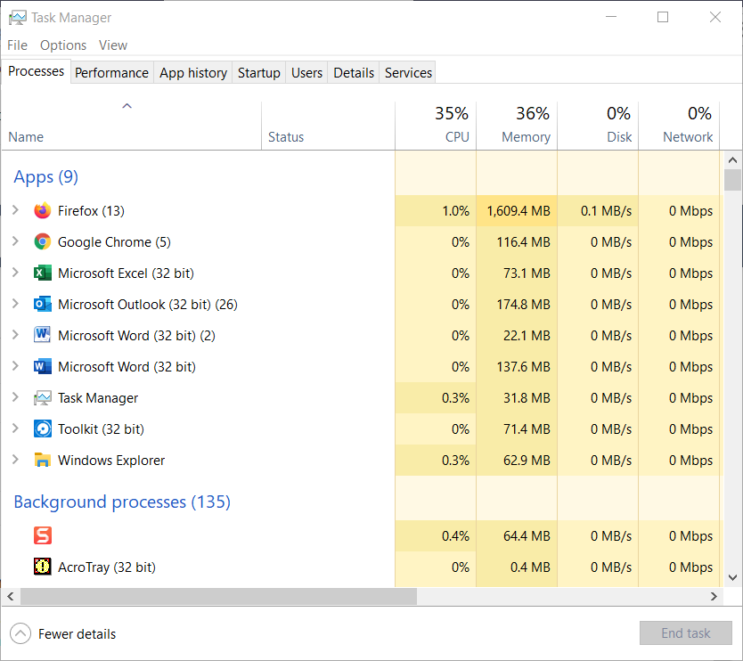
Task: Sort by the Status column header
Action: 328,126
